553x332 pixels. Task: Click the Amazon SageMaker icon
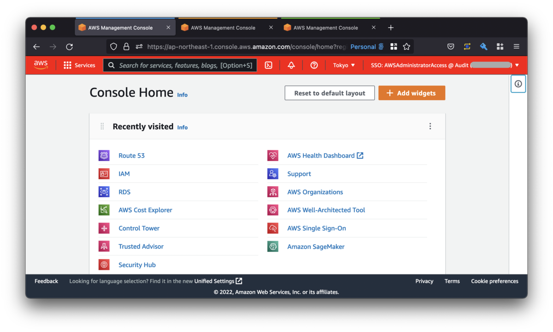pos(273,246)
